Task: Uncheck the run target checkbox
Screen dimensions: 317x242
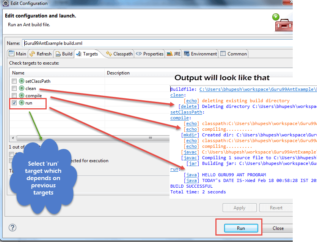Action: tap(14, 103)
